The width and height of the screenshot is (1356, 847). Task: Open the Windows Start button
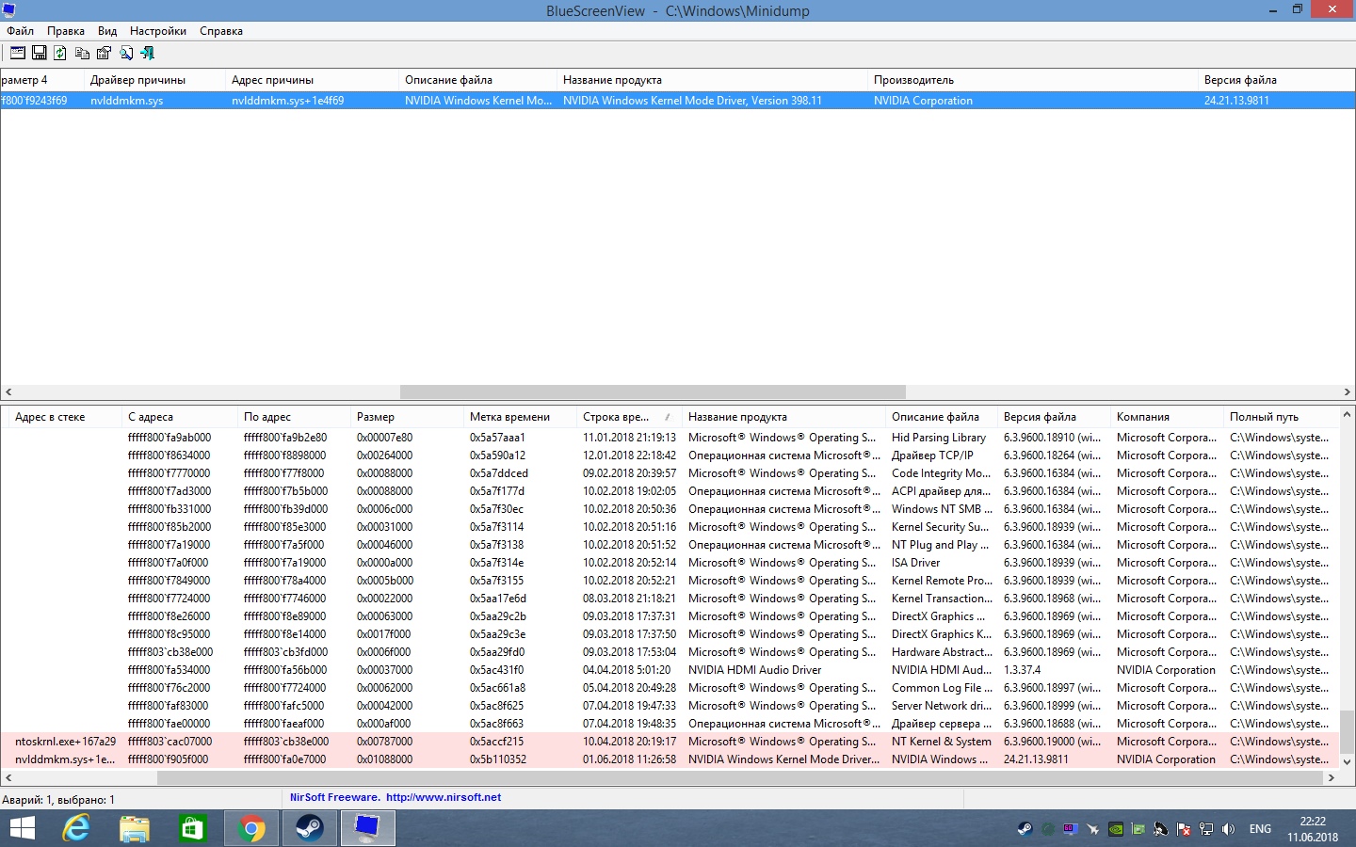[22, 828]
